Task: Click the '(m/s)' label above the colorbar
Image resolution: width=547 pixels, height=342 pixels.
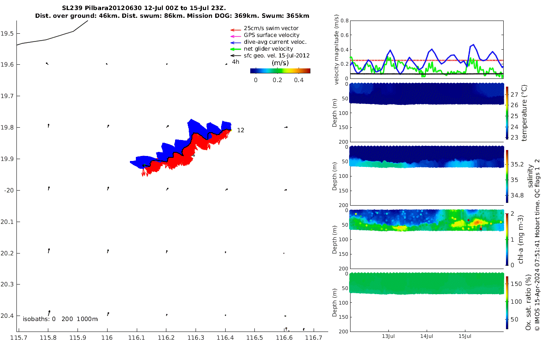Action: 279,63
